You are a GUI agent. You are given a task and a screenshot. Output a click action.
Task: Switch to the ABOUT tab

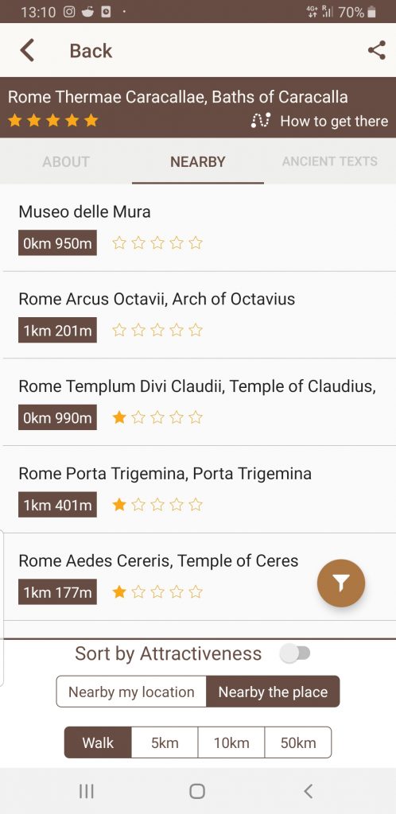pos(66,161)
